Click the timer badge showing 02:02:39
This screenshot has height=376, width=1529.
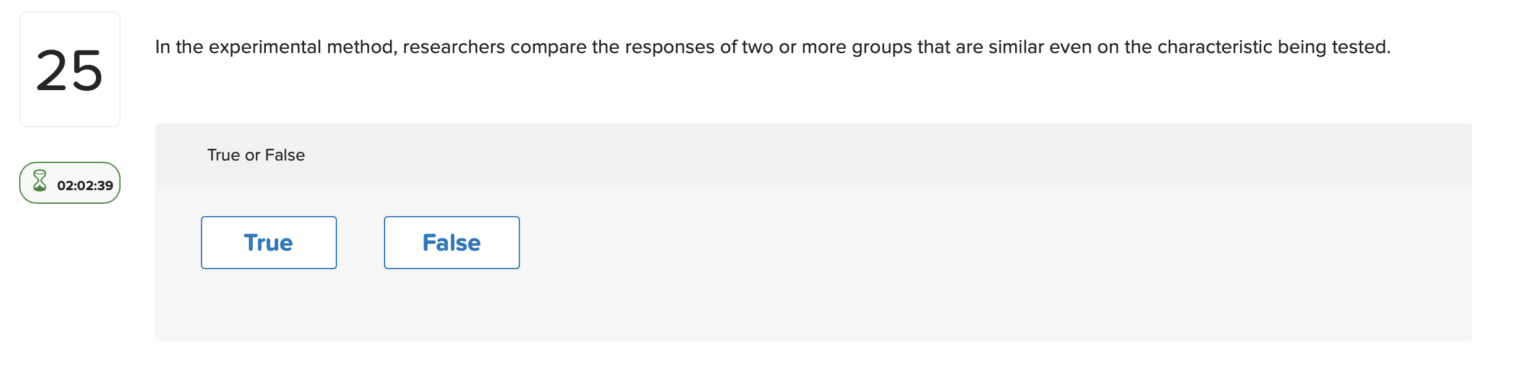pos(69,183)
